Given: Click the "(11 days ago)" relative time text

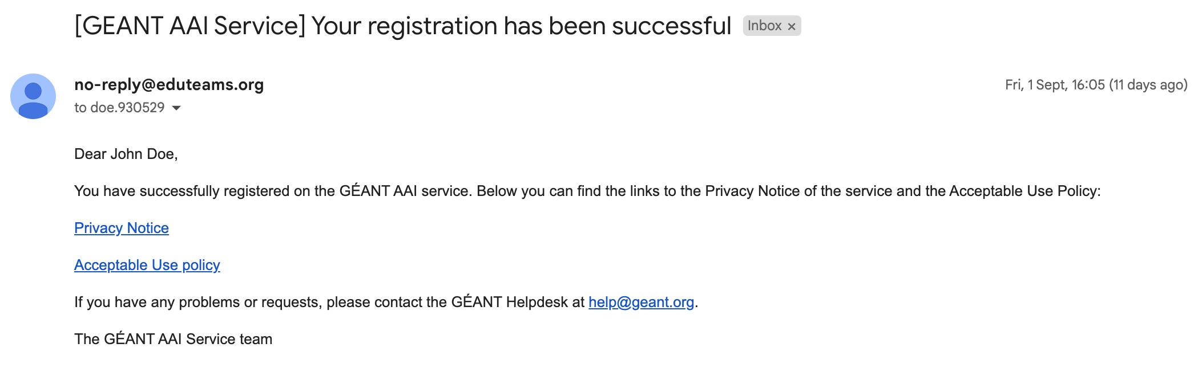Looking at the screenshot, I should point(1148,85).
